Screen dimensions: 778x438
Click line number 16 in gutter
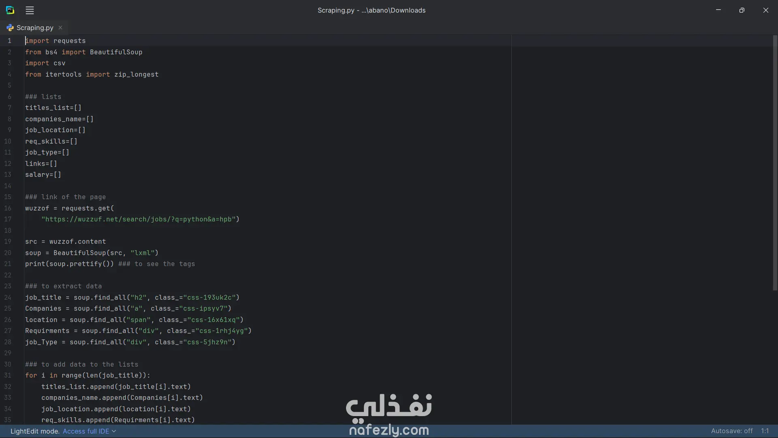(x=8, y=208)
